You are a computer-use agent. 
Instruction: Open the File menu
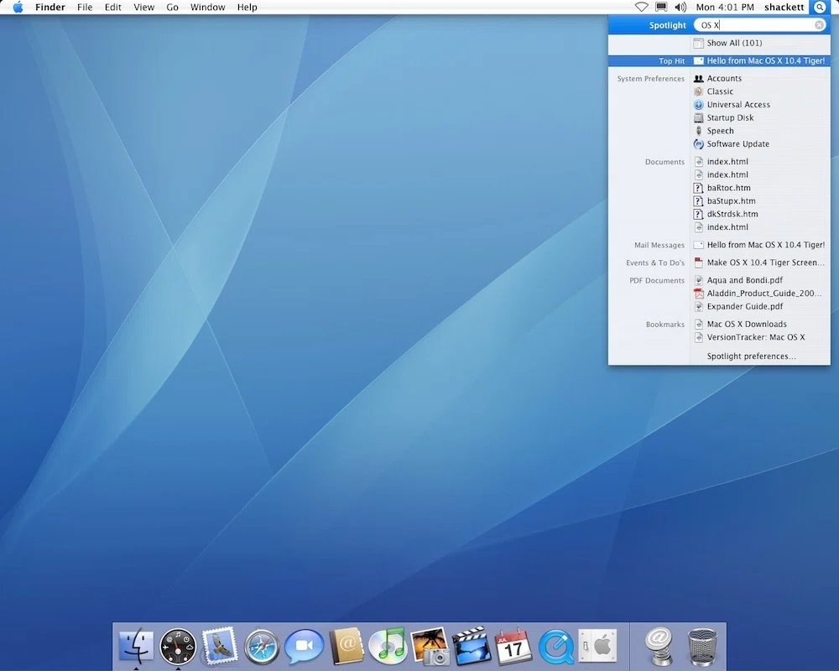85,7
